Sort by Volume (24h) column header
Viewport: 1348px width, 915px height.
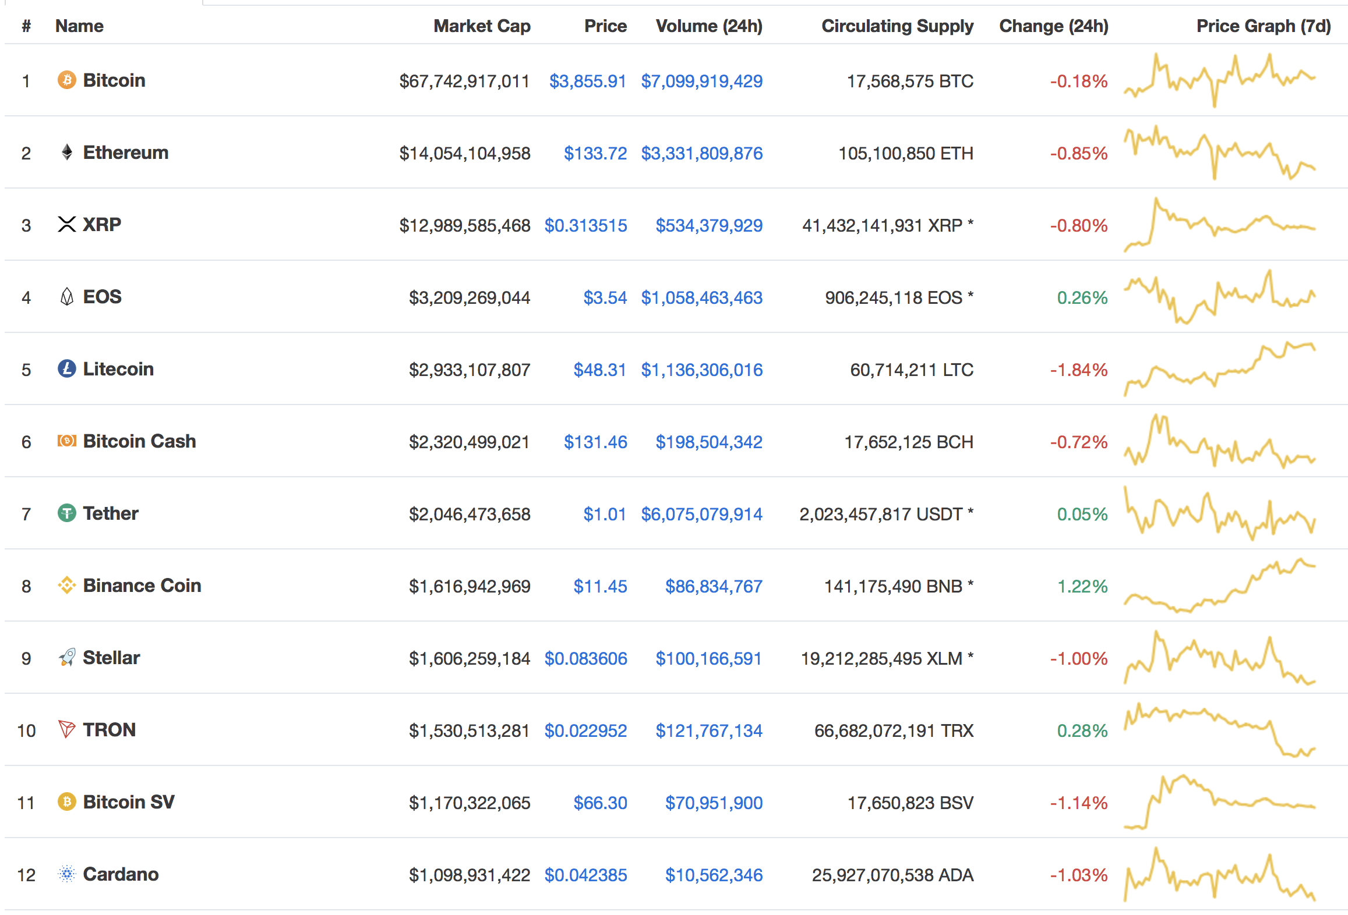(709, 26)
